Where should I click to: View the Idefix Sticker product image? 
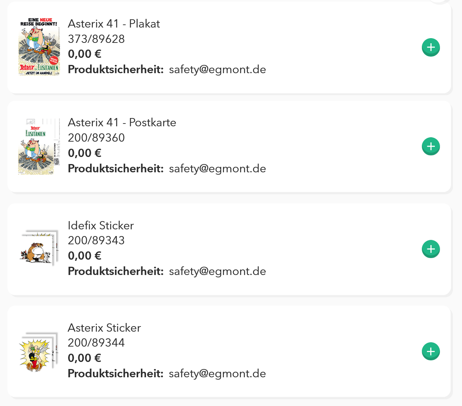(x=39, y=249)
